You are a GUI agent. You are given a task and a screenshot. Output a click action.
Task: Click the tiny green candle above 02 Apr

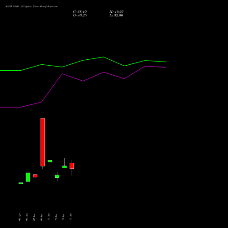tap(21, 183)
